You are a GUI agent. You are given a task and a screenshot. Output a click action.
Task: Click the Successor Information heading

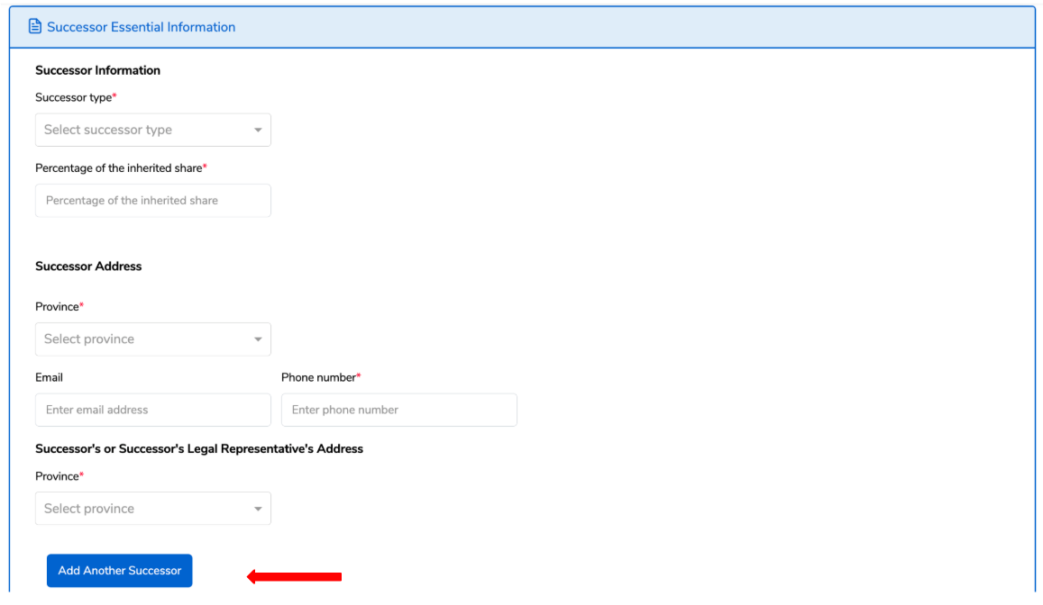coord(97,70)
